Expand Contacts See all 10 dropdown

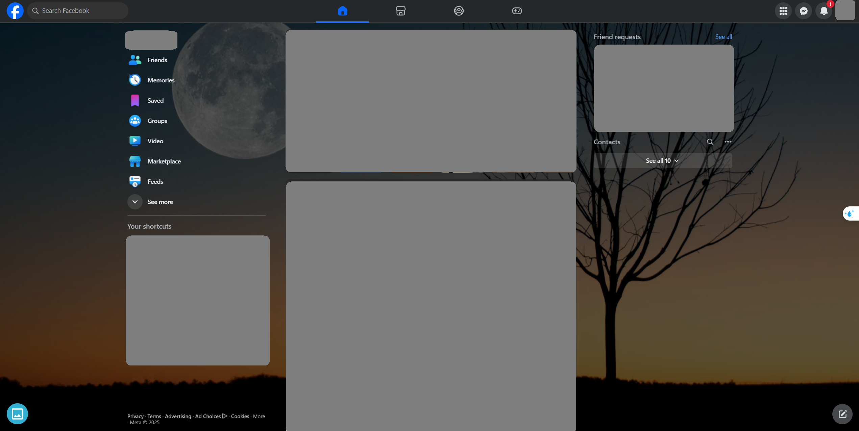point(662,160)
